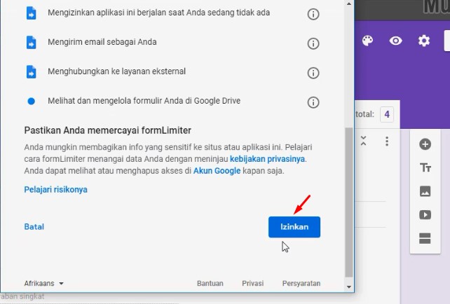
Task: Open the Akun Google link
Action: [217, 171]
